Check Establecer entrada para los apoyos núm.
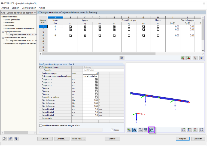The image size is (207, 147). [x=41, y=126]
